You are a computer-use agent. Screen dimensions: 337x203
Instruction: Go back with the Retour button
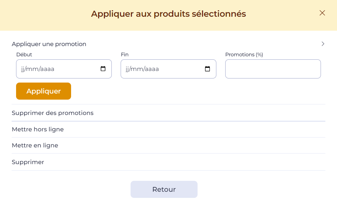[x=164, y=189]
